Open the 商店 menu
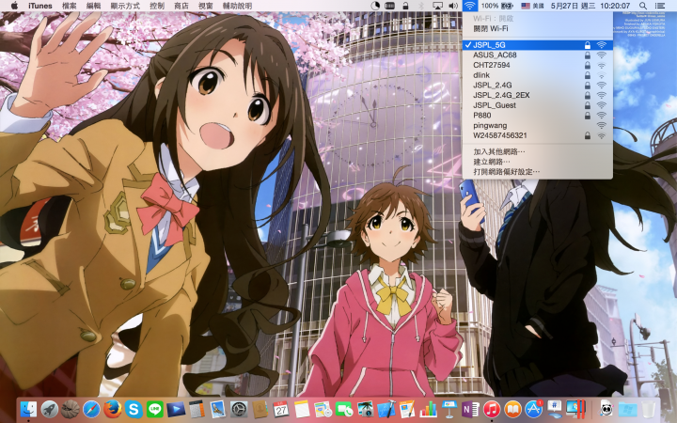 point(181,6)
